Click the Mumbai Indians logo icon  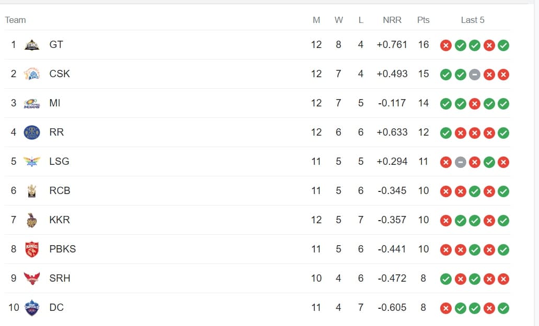(32, 103)
